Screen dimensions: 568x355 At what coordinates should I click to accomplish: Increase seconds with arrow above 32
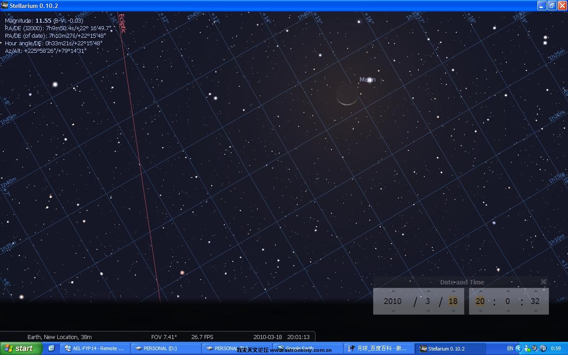point(535,291)
